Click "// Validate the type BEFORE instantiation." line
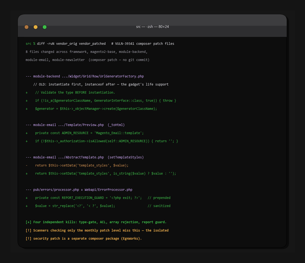 70,92
